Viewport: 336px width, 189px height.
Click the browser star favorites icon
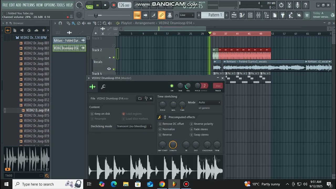pyautogui.click(x=44, y=30)
